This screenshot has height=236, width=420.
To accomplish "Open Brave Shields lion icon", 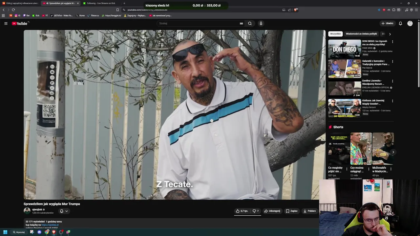I will [296, 10].
